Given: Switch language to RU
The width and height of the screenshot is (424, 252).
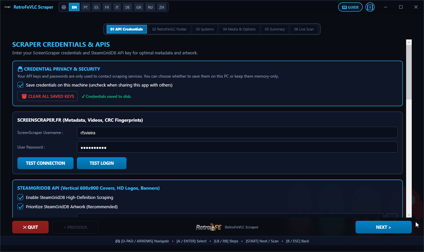Looking at the screenshot, I should coord(150,7).
